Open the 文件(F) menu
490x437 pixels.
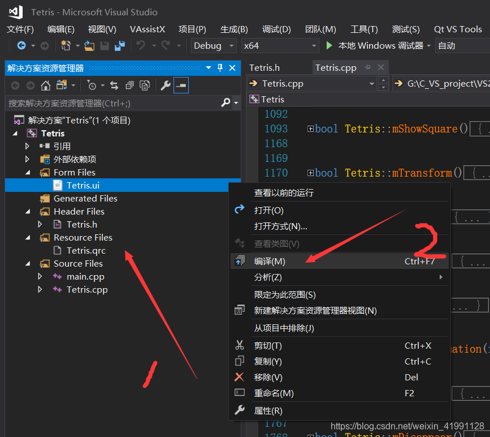pyautogui.click(x=20, y=29)
